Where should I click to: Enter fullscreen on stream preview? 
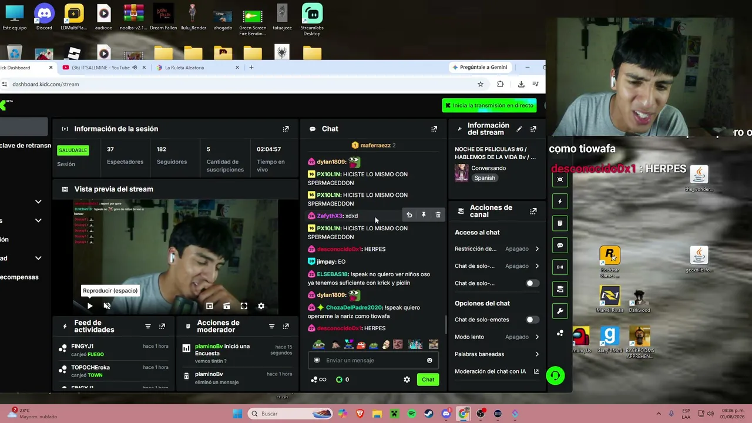(244, 305)
